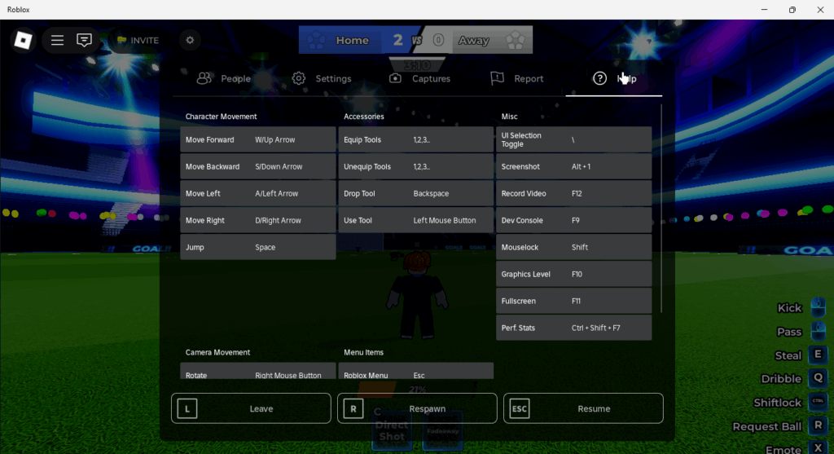Click the Accessories heading

click(x=364, y=117)
